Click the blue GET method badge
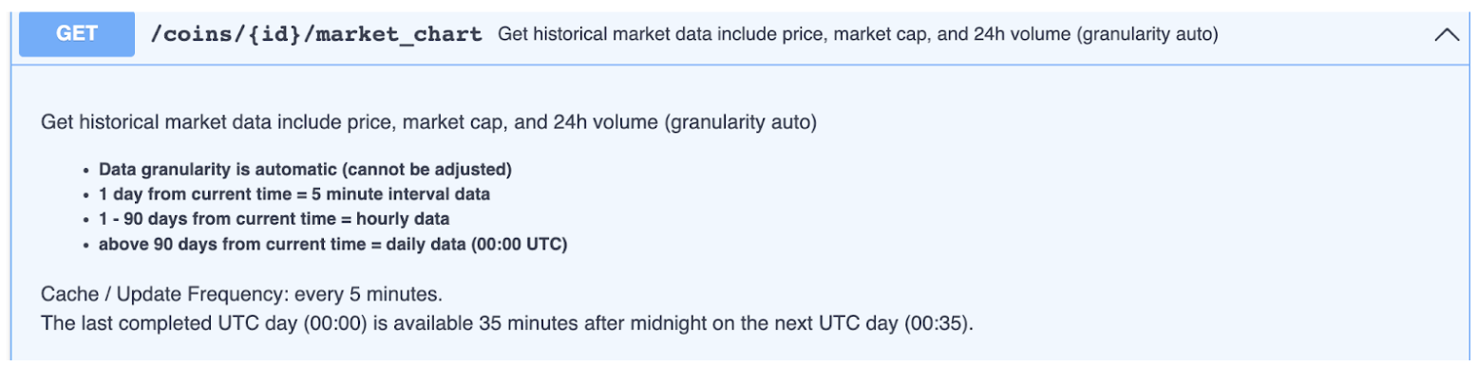 click(77, 33)
